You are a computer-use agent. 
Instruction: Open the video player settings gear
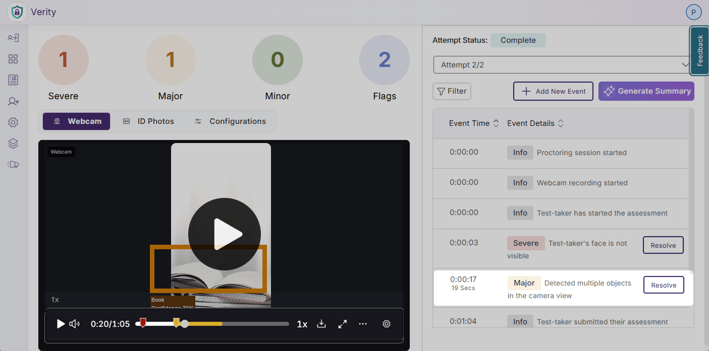pyautogui.click(x=387, y=324)
